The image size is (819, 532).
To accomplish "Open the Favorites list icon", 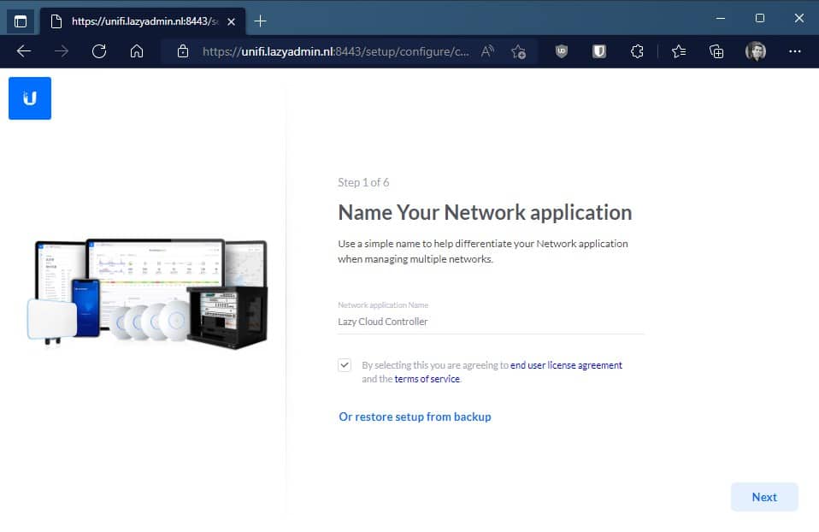I will tap(679, 51).
